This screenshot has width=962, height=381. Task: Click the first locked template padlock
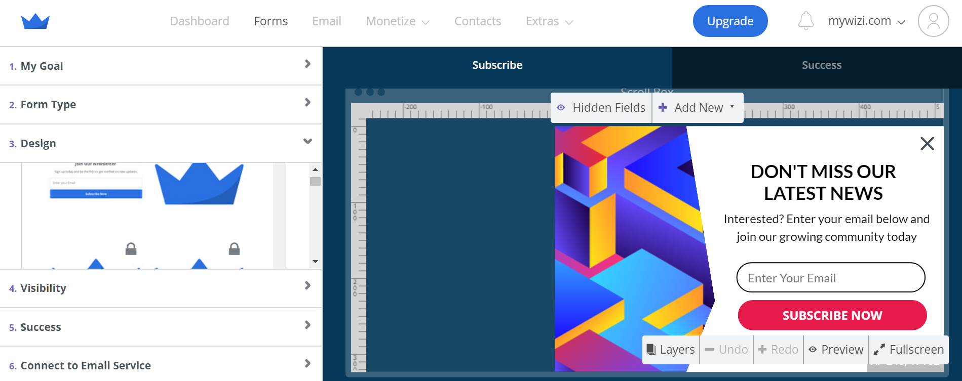coord(131,248)
